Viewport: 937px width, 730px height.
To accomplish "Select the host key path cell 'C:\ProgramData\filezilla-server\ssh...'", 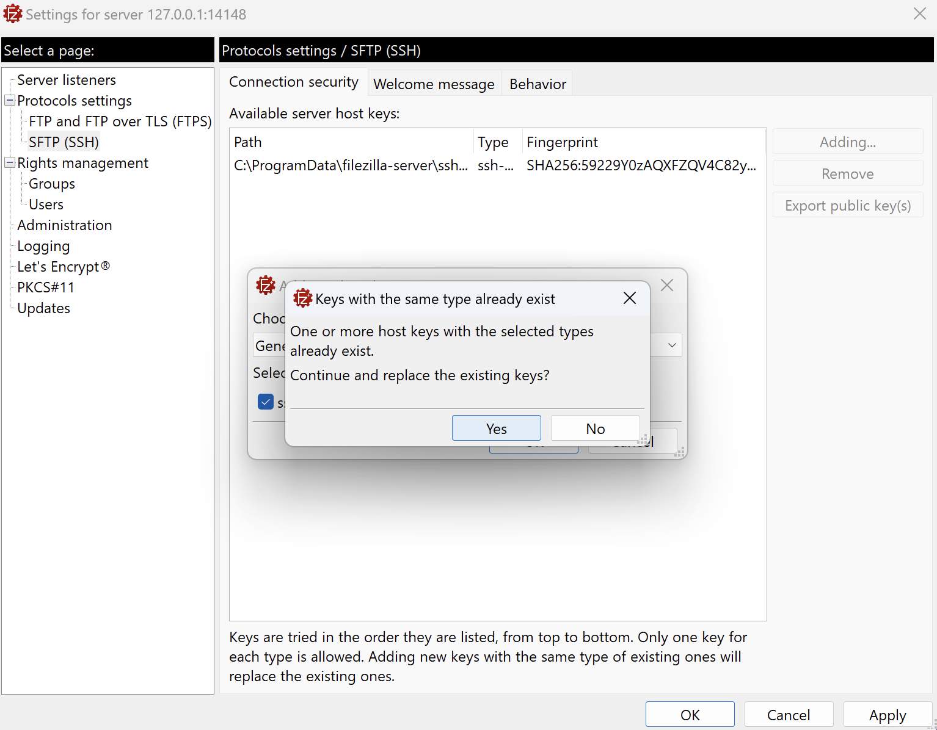I will [351, 165].
